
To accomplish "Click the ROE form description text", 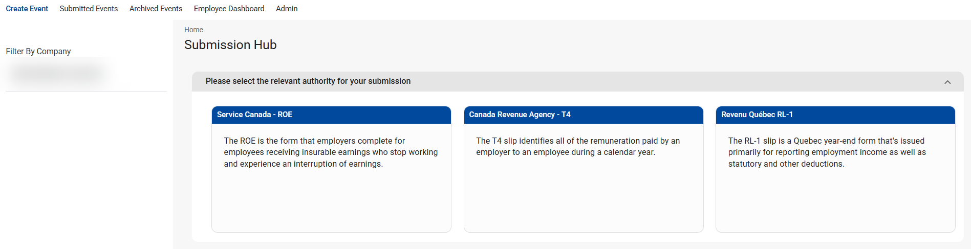I will pos(331,152).
